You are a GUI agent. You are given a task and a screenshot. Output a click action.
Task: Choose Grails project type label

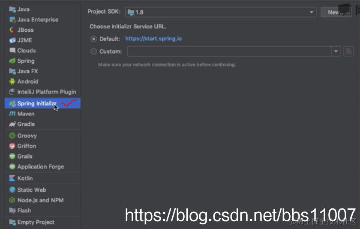pyautogui.click(x=25, y=156)
